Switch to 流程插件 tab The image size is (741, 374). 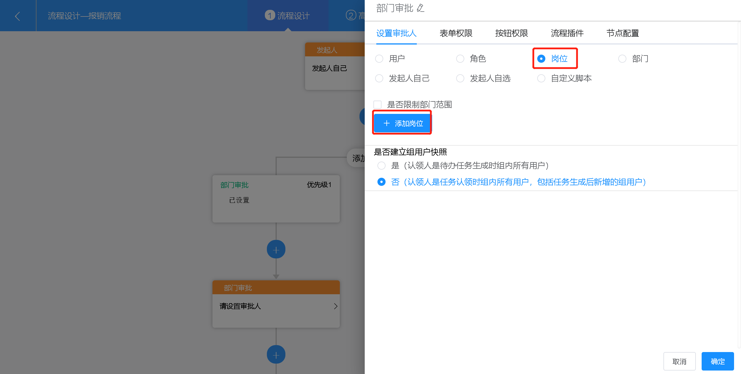click(x=567, y=33)
